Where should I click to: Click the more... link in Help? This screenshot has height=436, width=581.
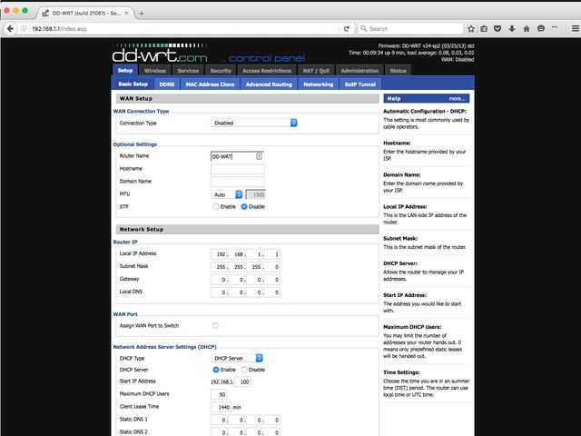(457, 99)
